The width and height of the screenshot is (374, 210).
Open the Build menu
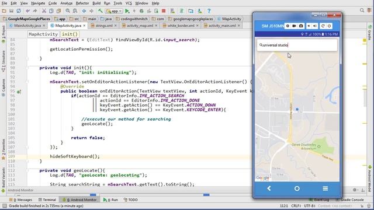[x=96, y=3]
